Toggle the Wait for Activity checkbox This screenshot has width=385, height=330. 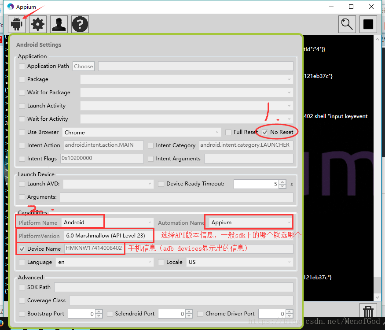pyautogui.click(x=22, y=119)
